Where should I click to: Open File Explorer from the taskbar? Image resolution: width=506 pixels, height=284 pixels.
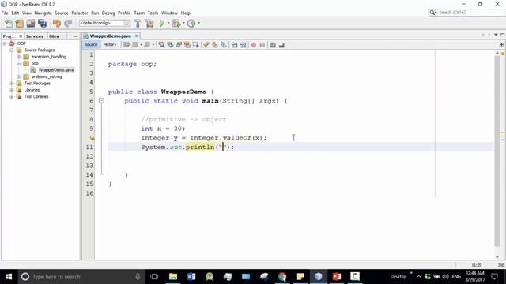coord(173,277)
